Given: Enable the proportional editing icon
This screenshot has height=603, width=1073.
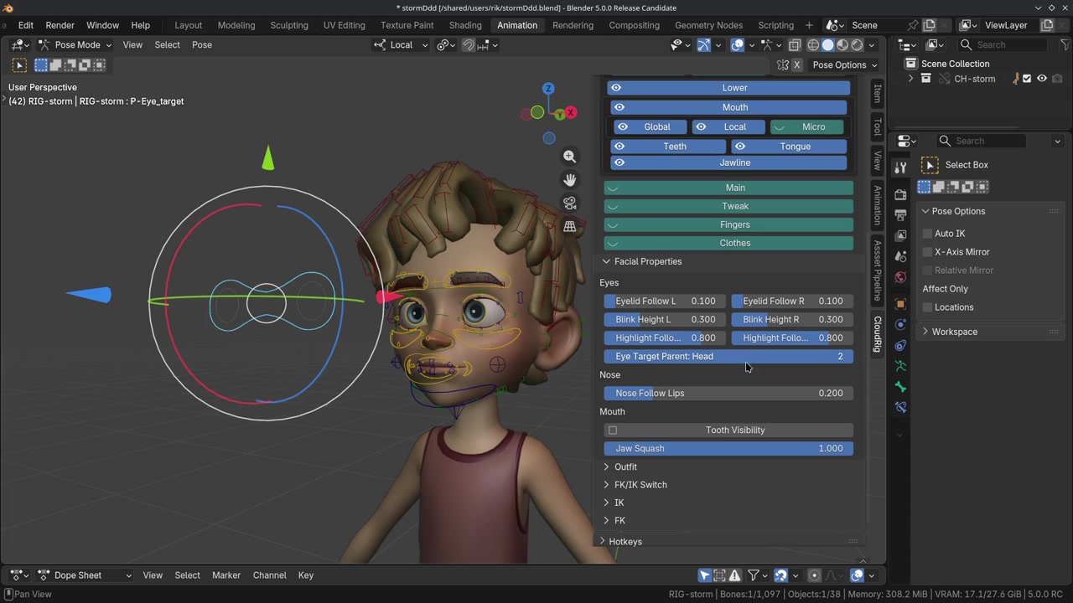Looking at the screenshot, I should pos(443,45).
